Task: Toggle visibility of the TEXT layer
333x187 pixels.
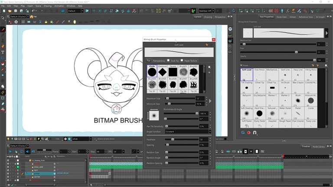Action: tap(8, 170)
